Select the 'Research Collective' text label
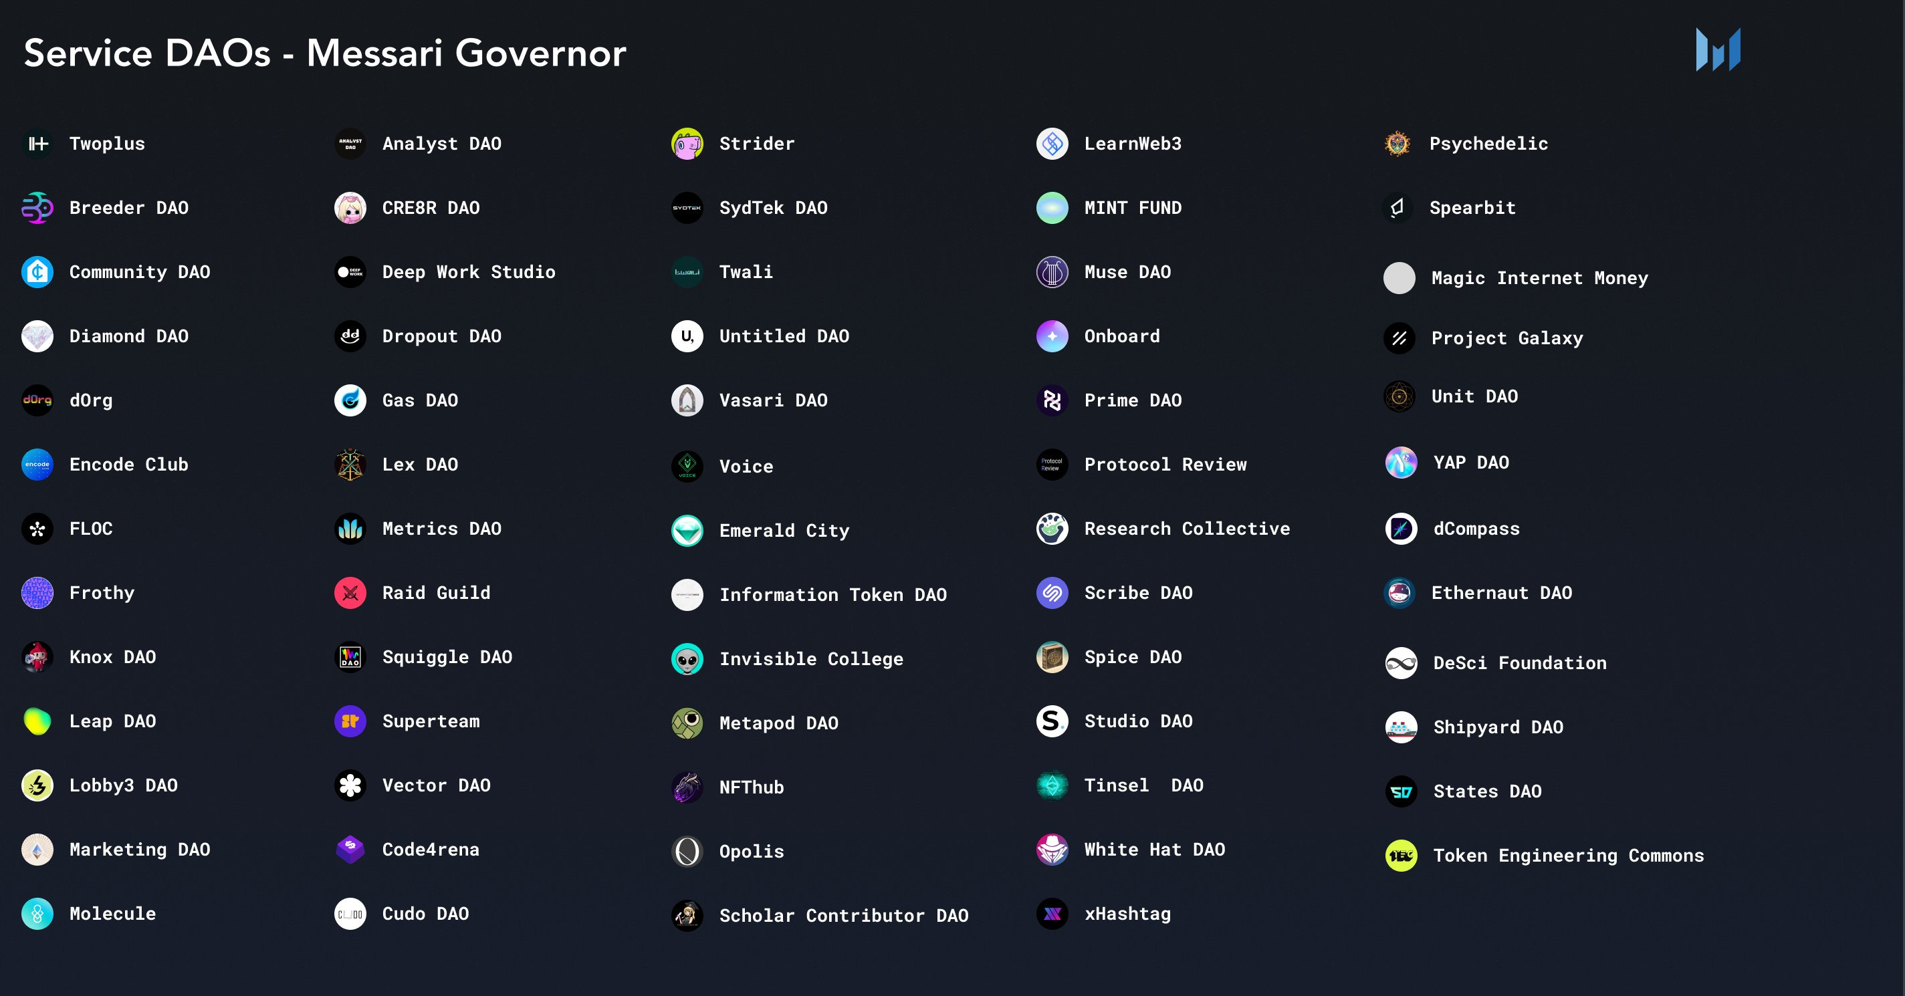 coord(1187,529)
